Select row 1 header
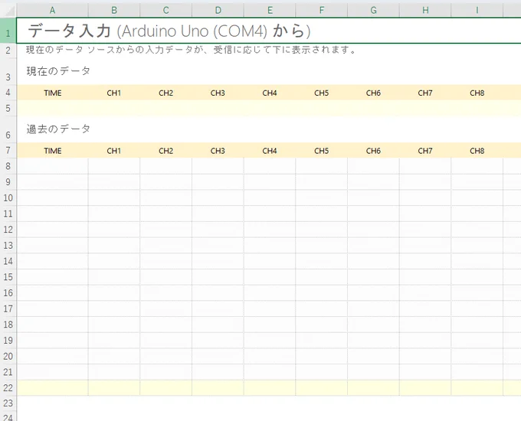This screenshot has width=521, height=421. [x=8, y=30]
